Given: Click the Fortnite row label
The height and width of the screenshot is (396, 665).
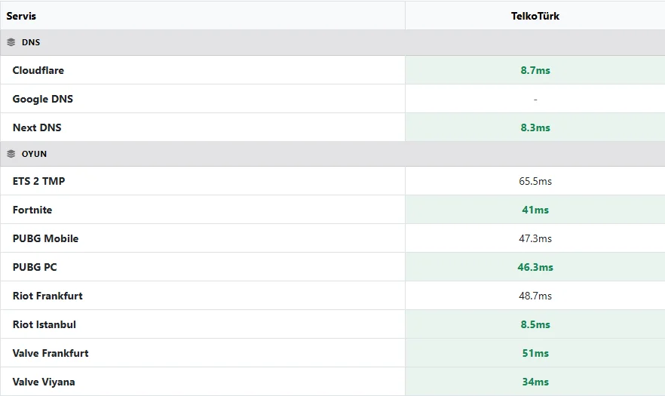Looking at the screenshot, I should point(32,210).
